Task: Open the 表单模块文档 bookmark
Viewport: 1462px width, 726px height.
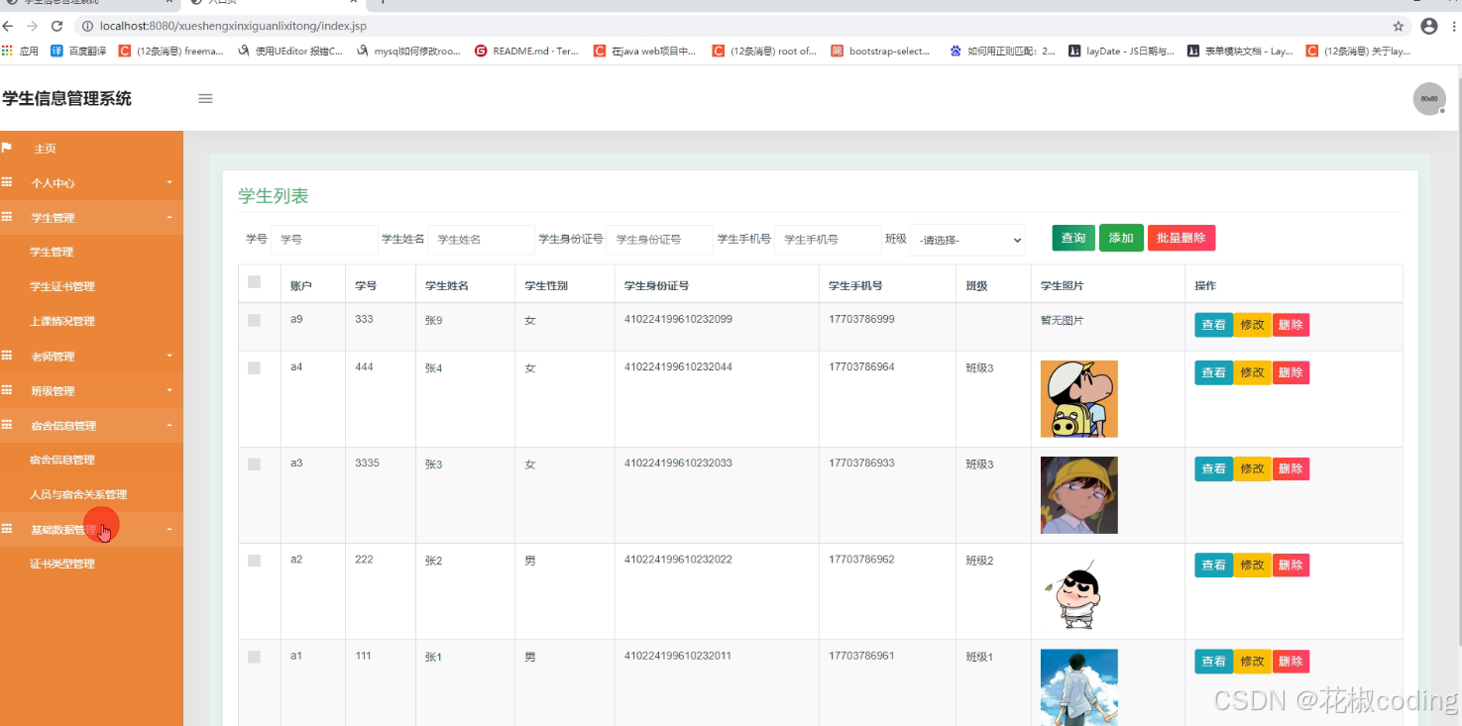Action: click(1240, 51)
